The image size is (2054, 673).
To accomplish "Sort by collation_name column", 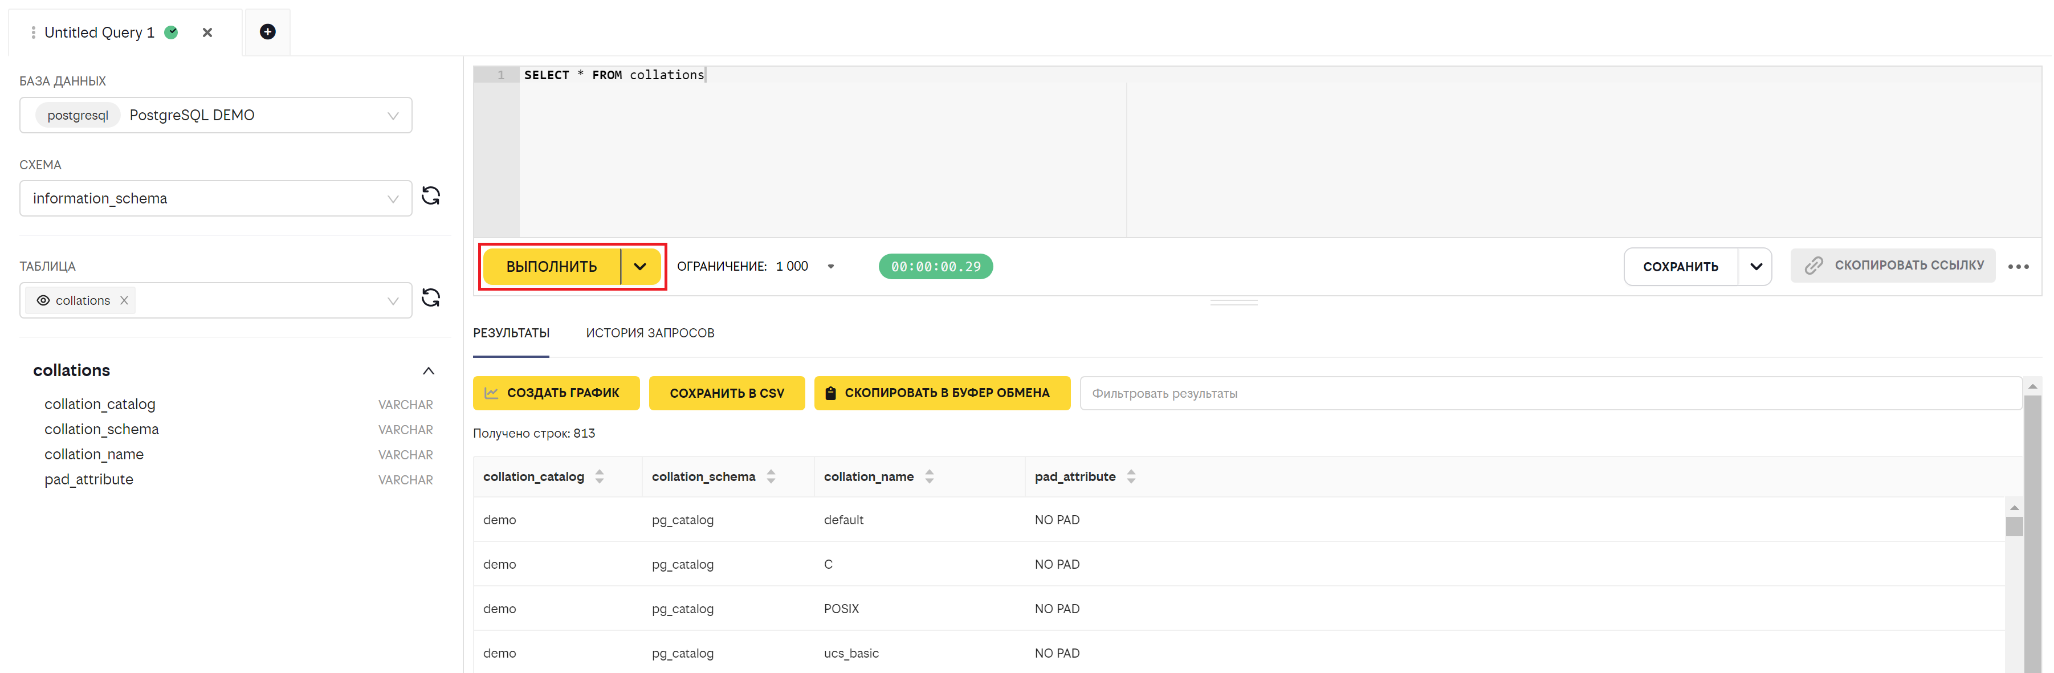I will [x=929, y=477].
